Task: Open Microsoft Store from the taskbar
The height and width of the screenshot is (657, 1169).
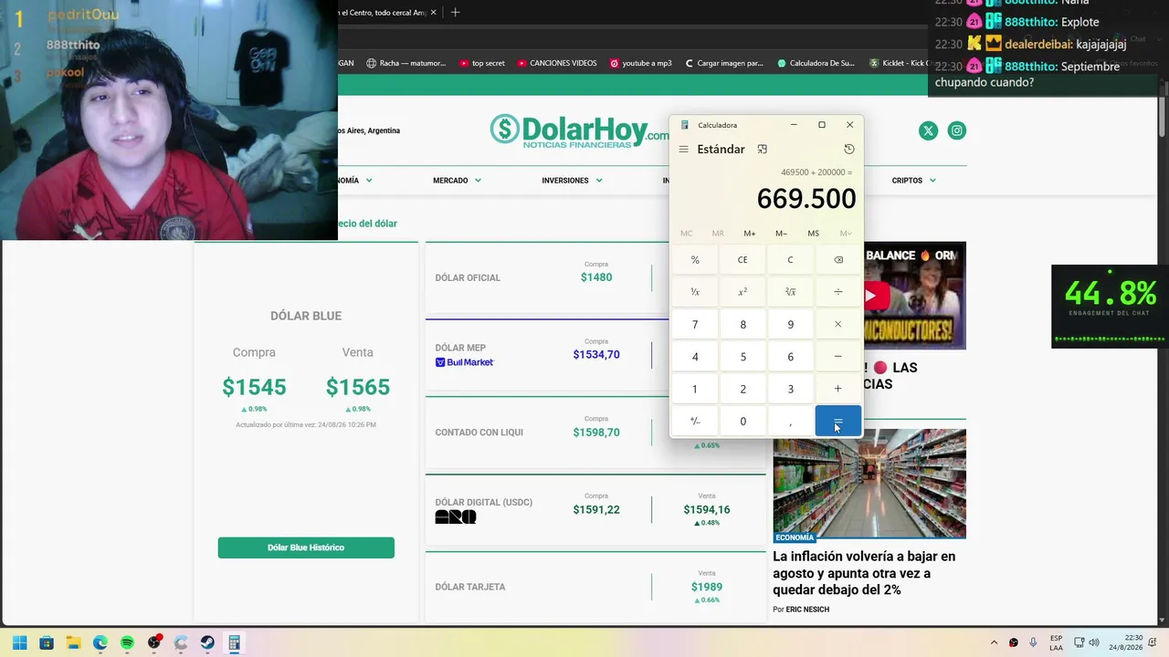Action: pos(47,642)
